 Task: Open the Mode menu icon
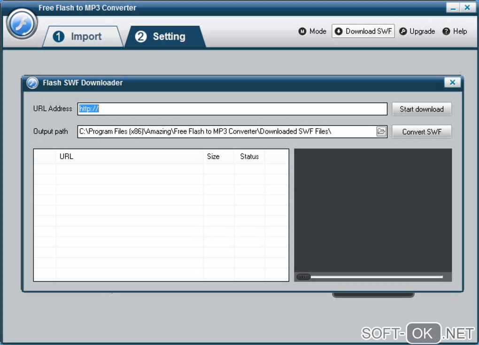pyautogui.click(x=302, y=31)
